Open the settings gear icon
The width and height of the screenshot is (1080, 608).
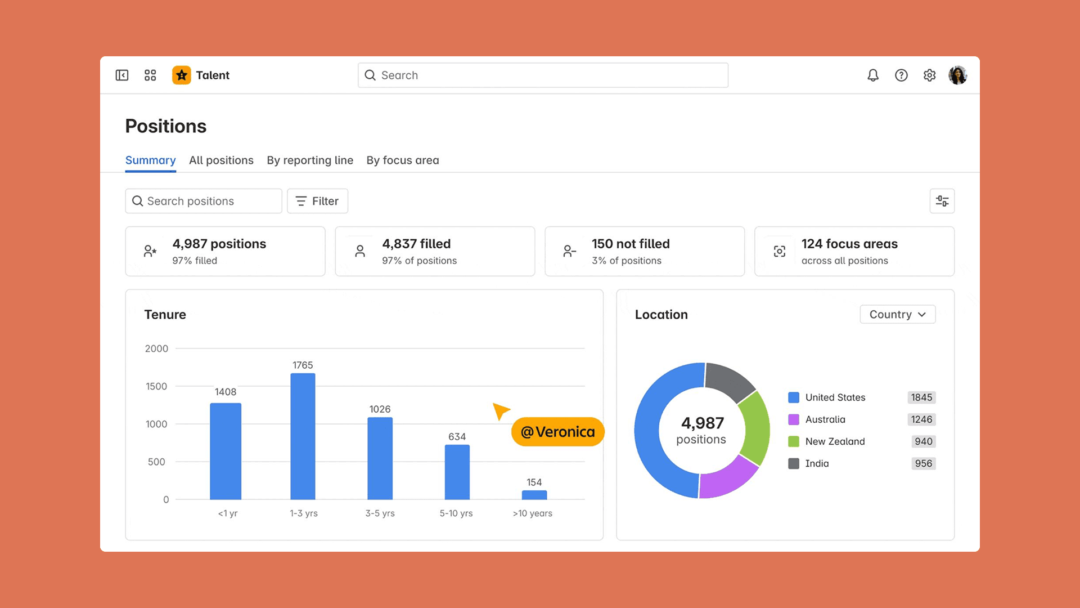point(929,75)
